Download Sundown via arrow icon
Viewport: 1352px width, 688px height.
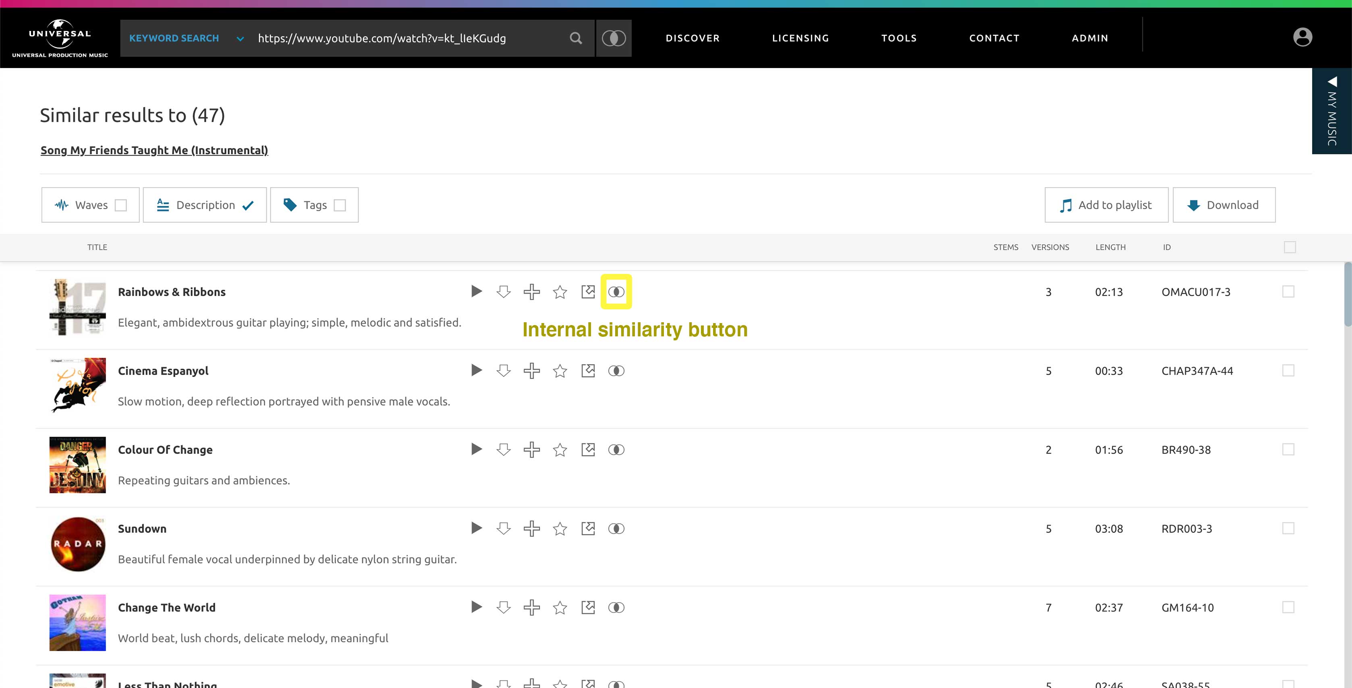[x=503, y=528]
